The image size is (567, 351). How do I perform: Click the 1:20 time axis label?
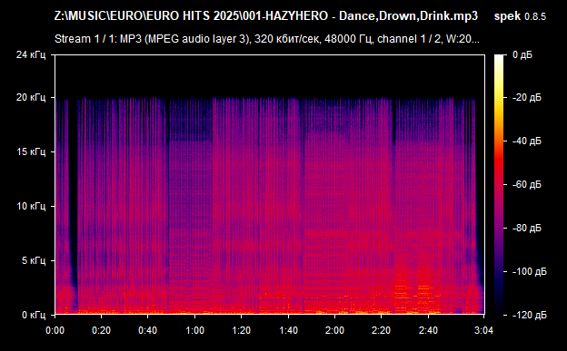241,330
